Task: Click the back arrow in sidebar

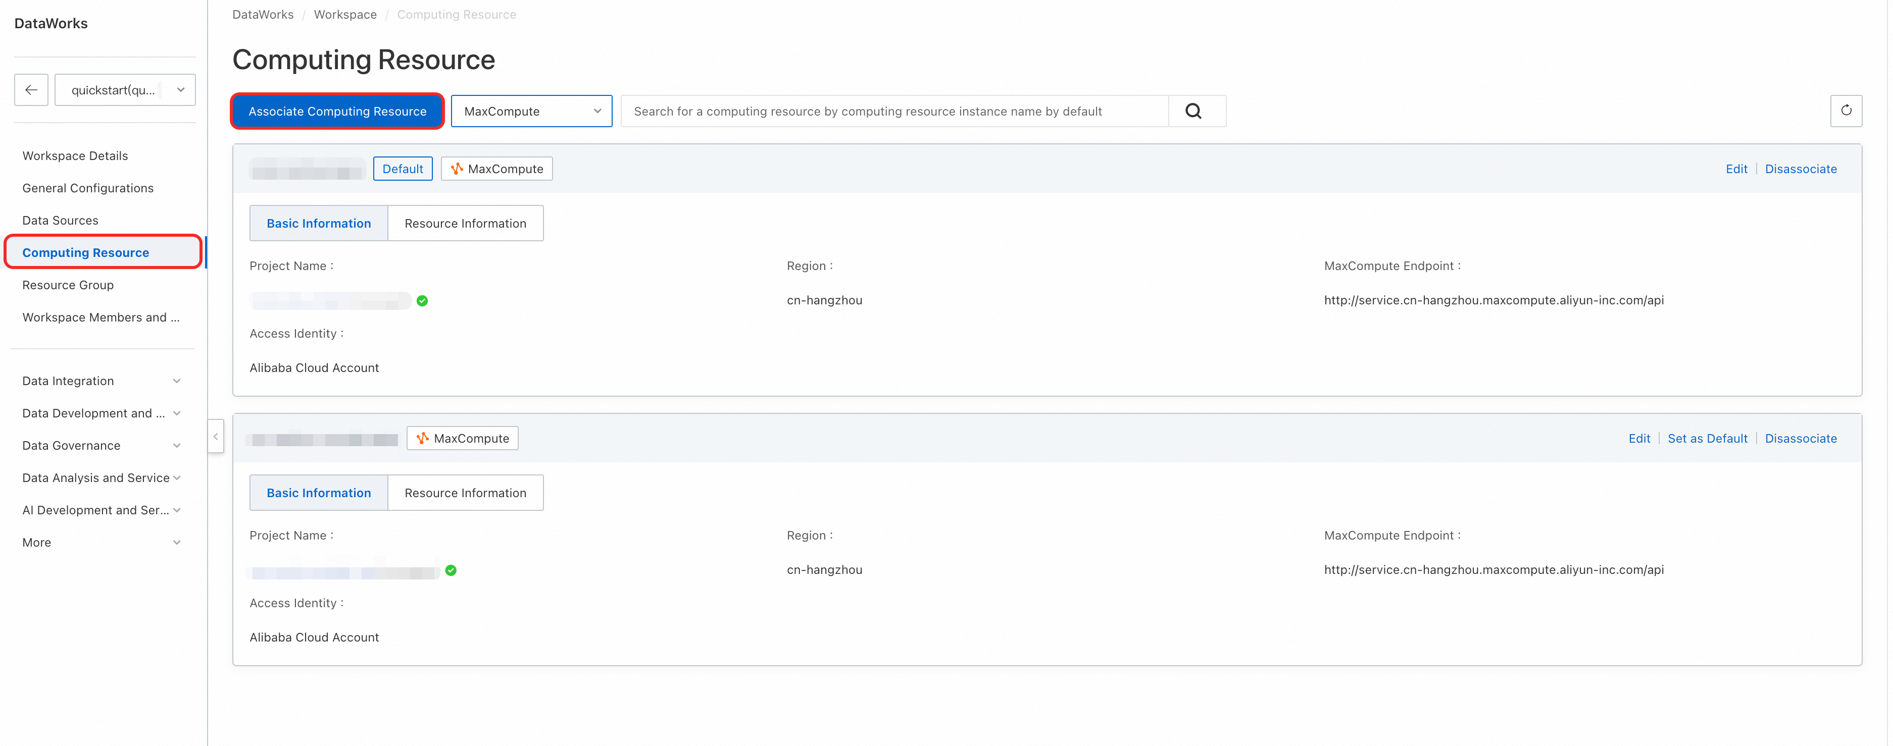Action: [31, 89]
